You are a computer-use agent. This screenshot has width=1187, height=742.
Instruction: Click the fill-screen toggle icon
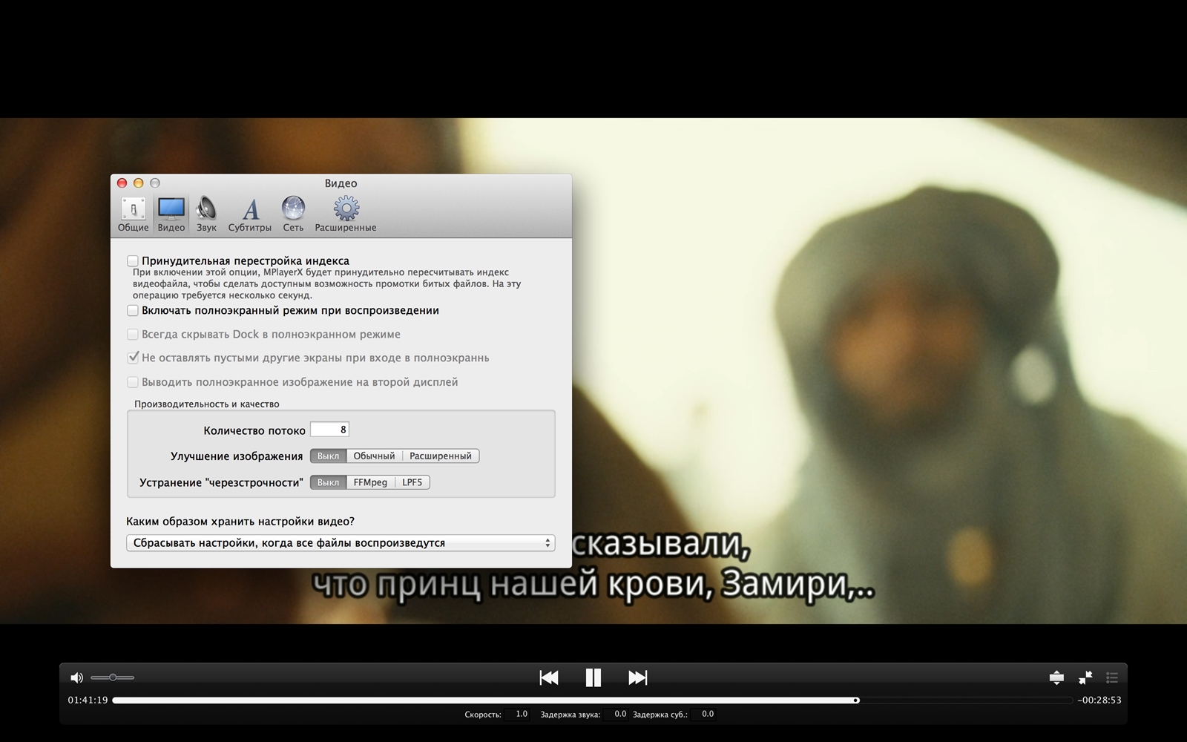pos(1056,677)
